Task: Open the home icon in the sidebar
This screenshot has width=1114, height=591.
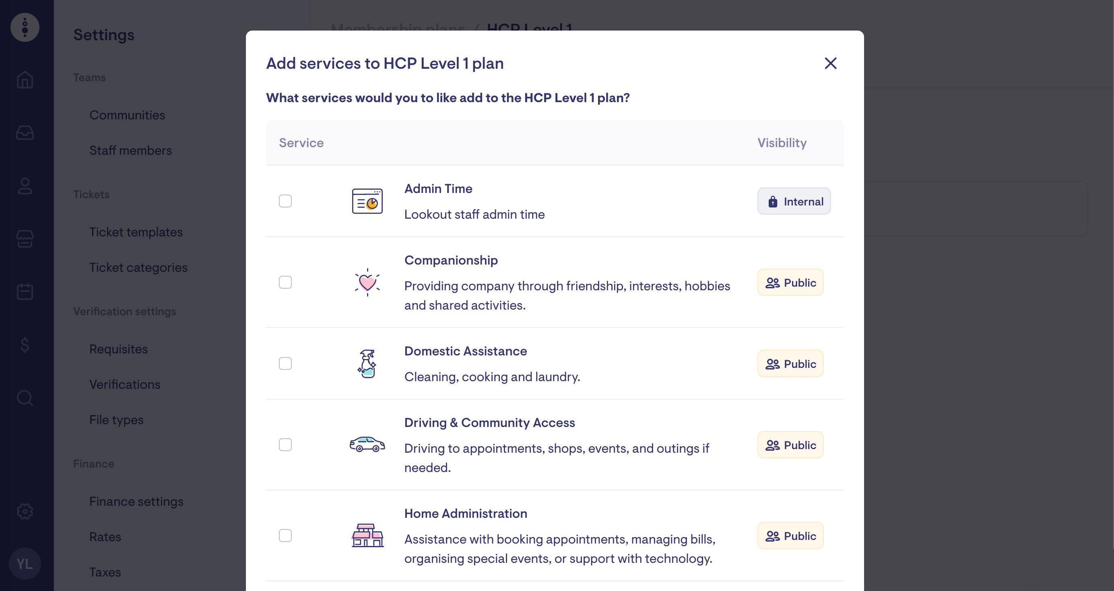Action: [25, 80]
